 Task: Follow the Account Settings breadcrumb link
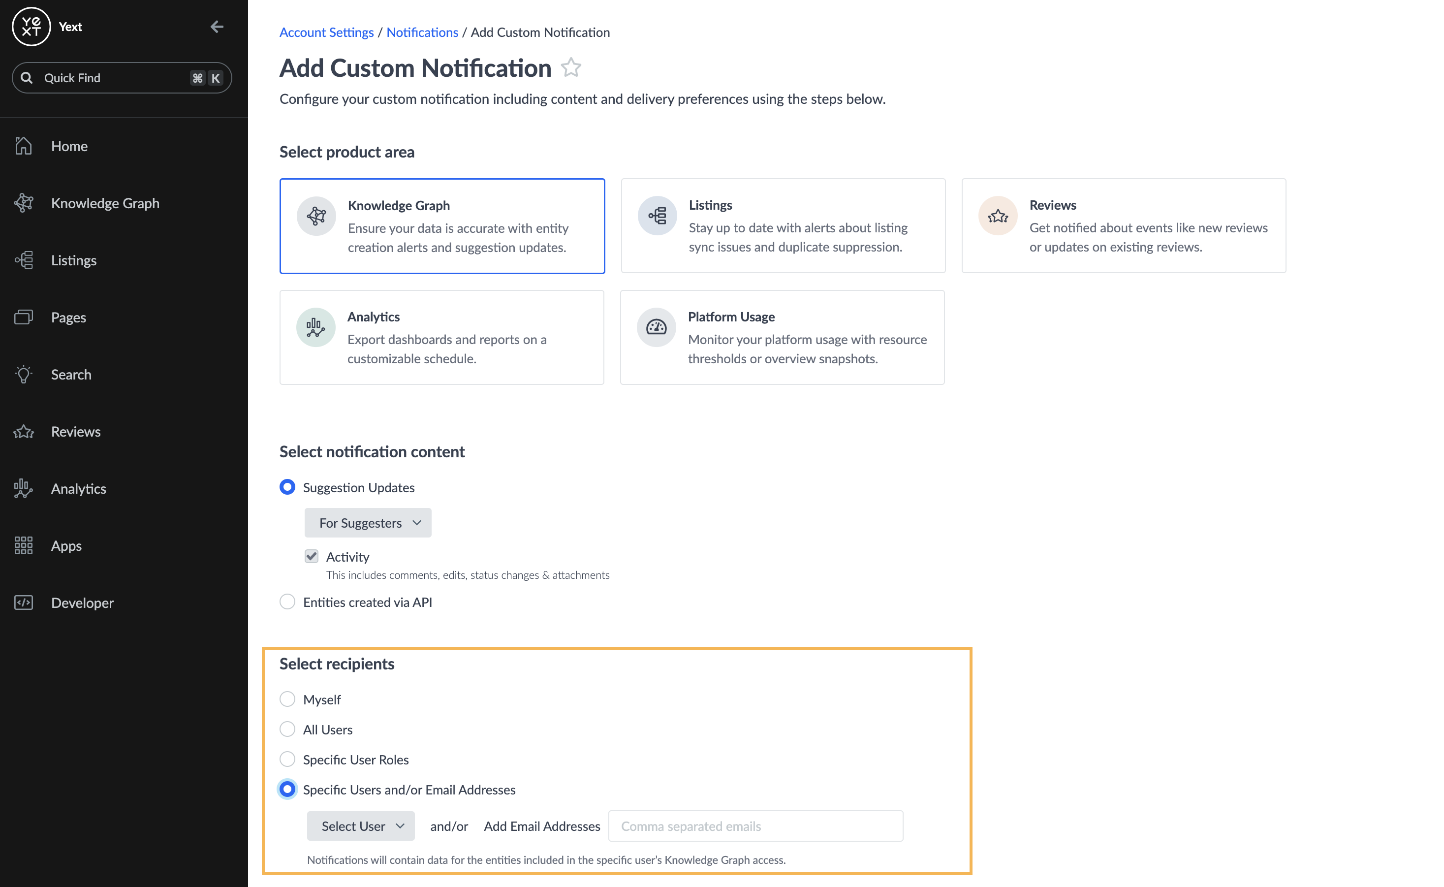point(327,32)
